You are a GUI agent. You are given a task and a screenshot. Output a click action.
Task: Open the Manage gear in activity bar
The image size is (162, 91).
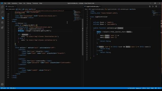point(2,84)
